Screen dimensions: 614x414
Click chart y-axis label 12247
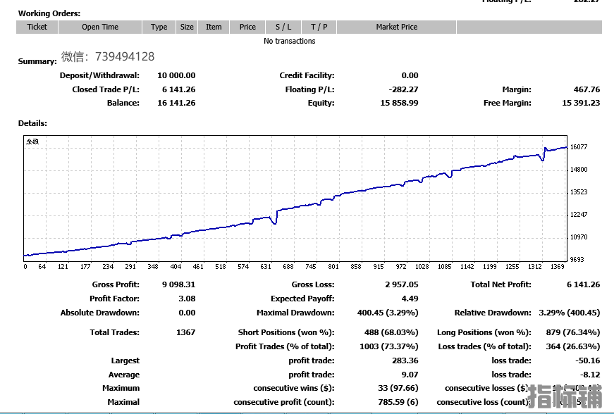(x=578, y=215)
